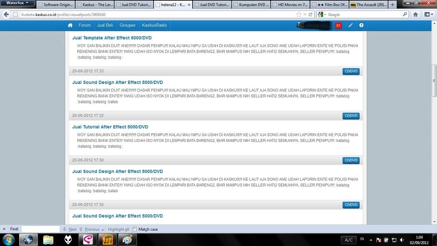437x246 pixels.
Task: Switch to the Kumpulan DVD tab
Action: (x=251, y=5)
